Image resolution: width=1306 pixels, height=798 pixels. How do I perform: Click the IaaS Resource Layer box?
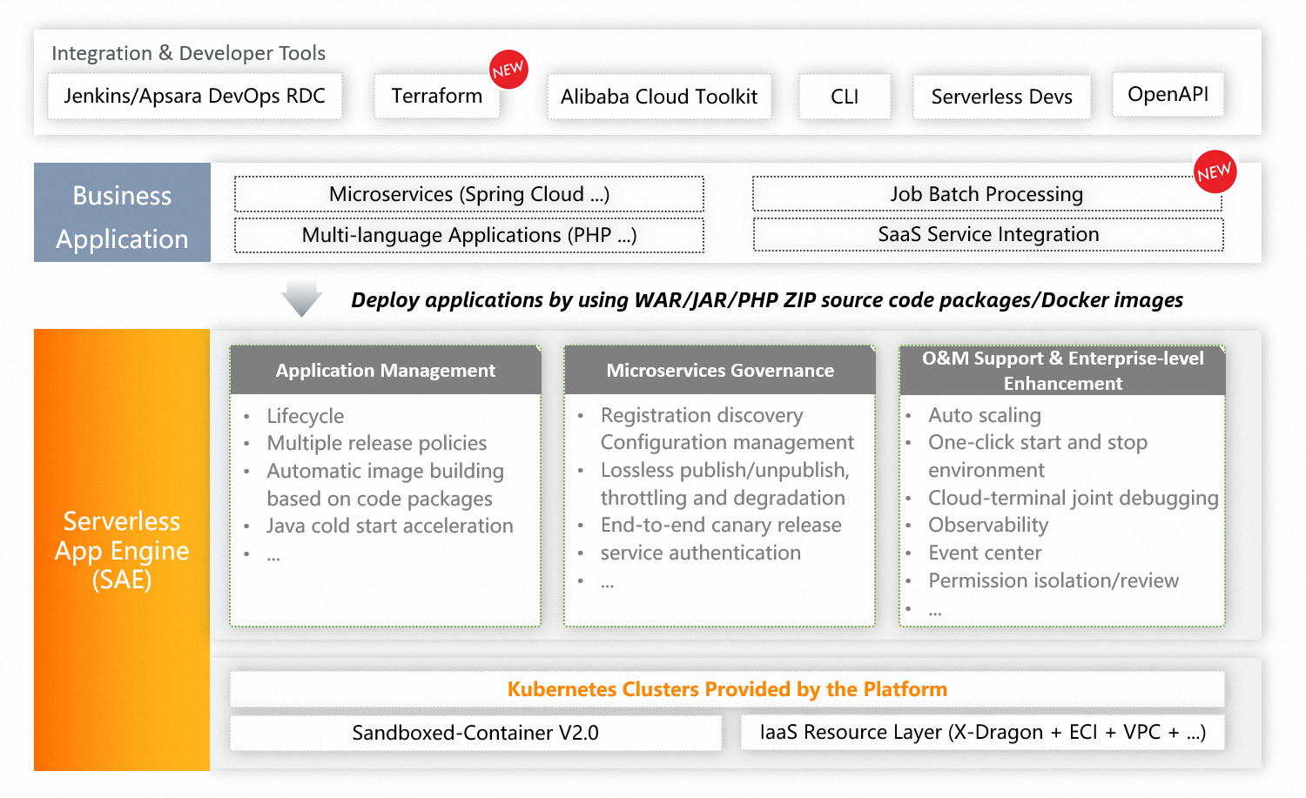click(x=983, y=732)
